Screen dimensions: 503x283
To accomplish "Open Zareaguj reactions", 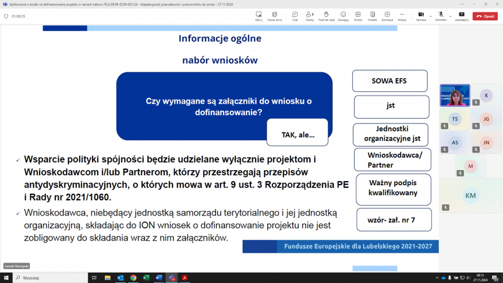I will pyautogui.click(x=343, y=16).
